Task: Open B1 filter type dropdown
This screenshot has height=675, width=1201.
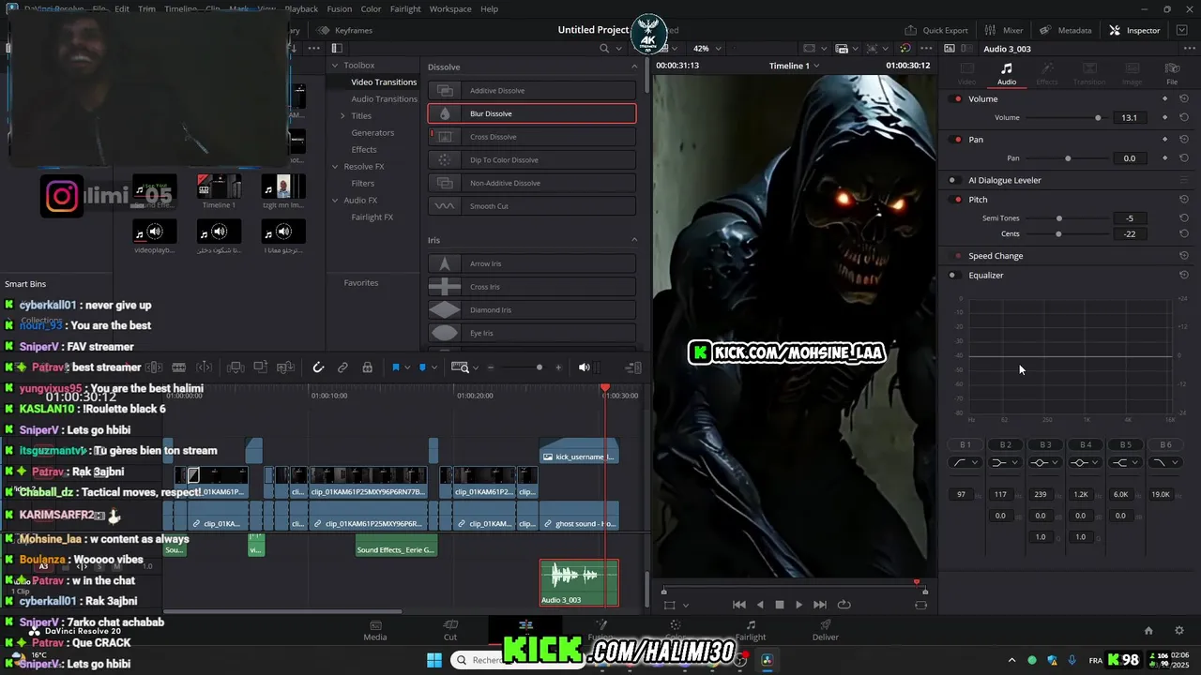Action: [965, 462]
